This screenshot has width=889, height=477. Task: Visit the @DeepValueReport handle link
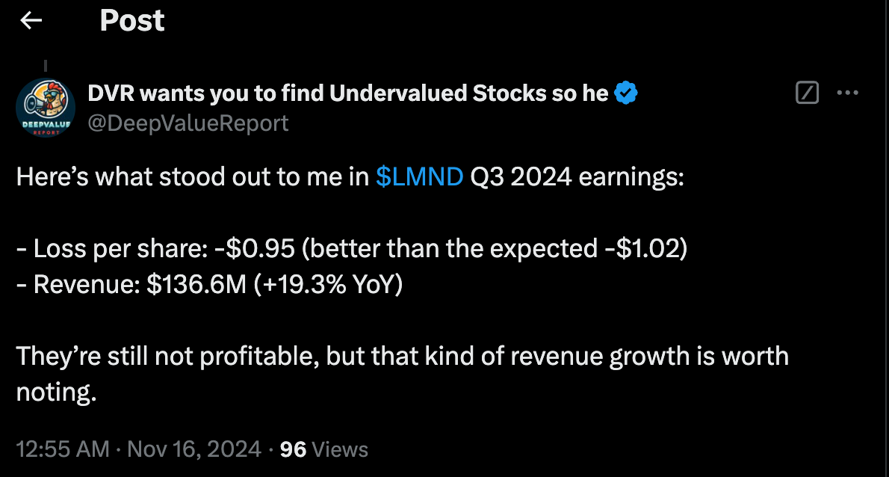188,123
